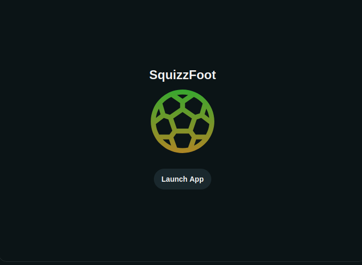Click the "Squizz" part of the heading
The width and height of the screenshot is (362, 265).
(169, 75)
